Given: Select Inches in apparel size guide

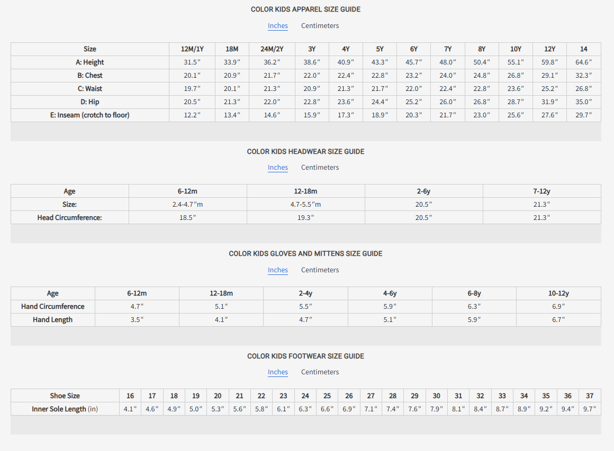Looking at the screenshot, I should [278, 26].
